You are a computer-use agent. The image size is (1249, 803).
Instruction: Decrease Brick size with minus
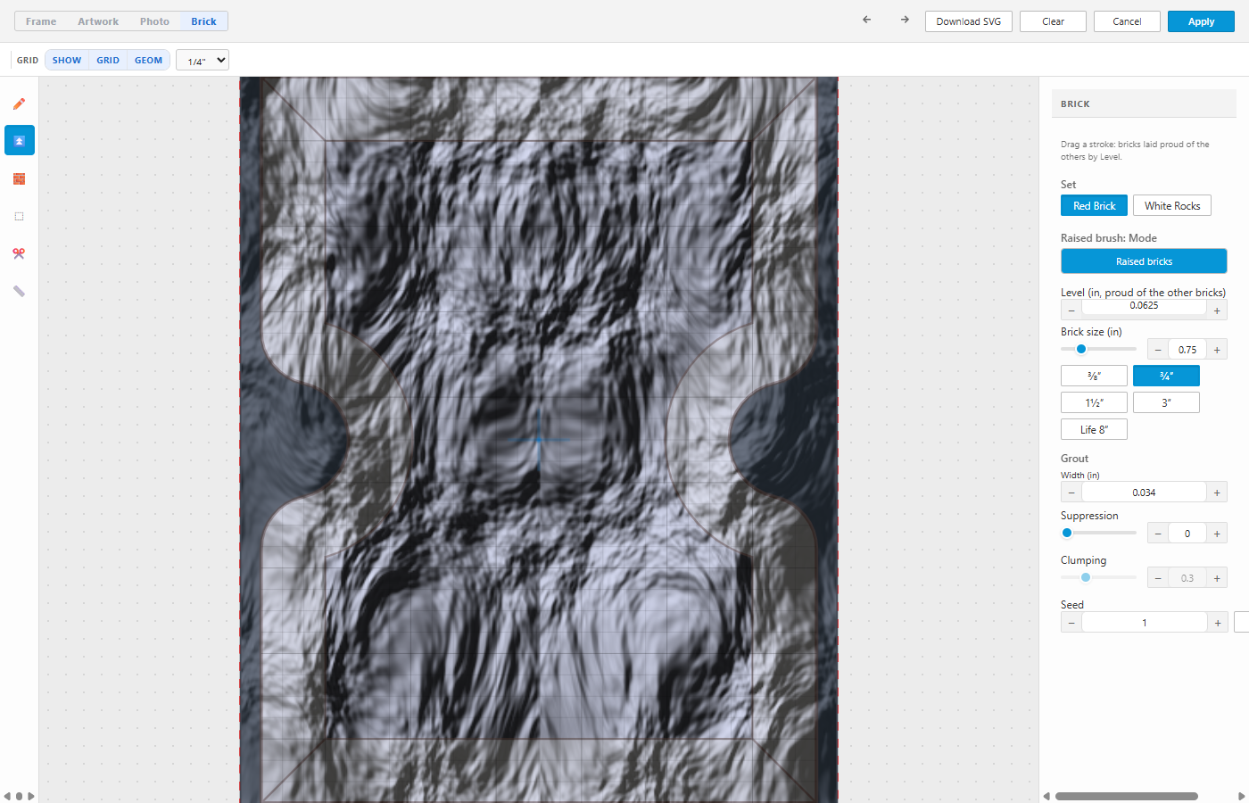(1158, 350)
